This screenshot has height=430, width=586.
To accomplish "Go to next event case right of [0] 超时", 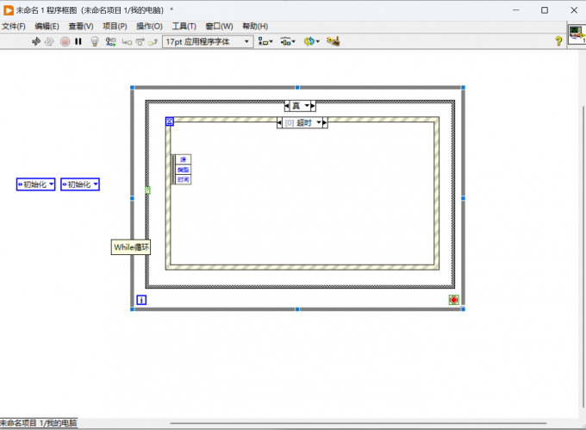I will [x=325, y=122].
